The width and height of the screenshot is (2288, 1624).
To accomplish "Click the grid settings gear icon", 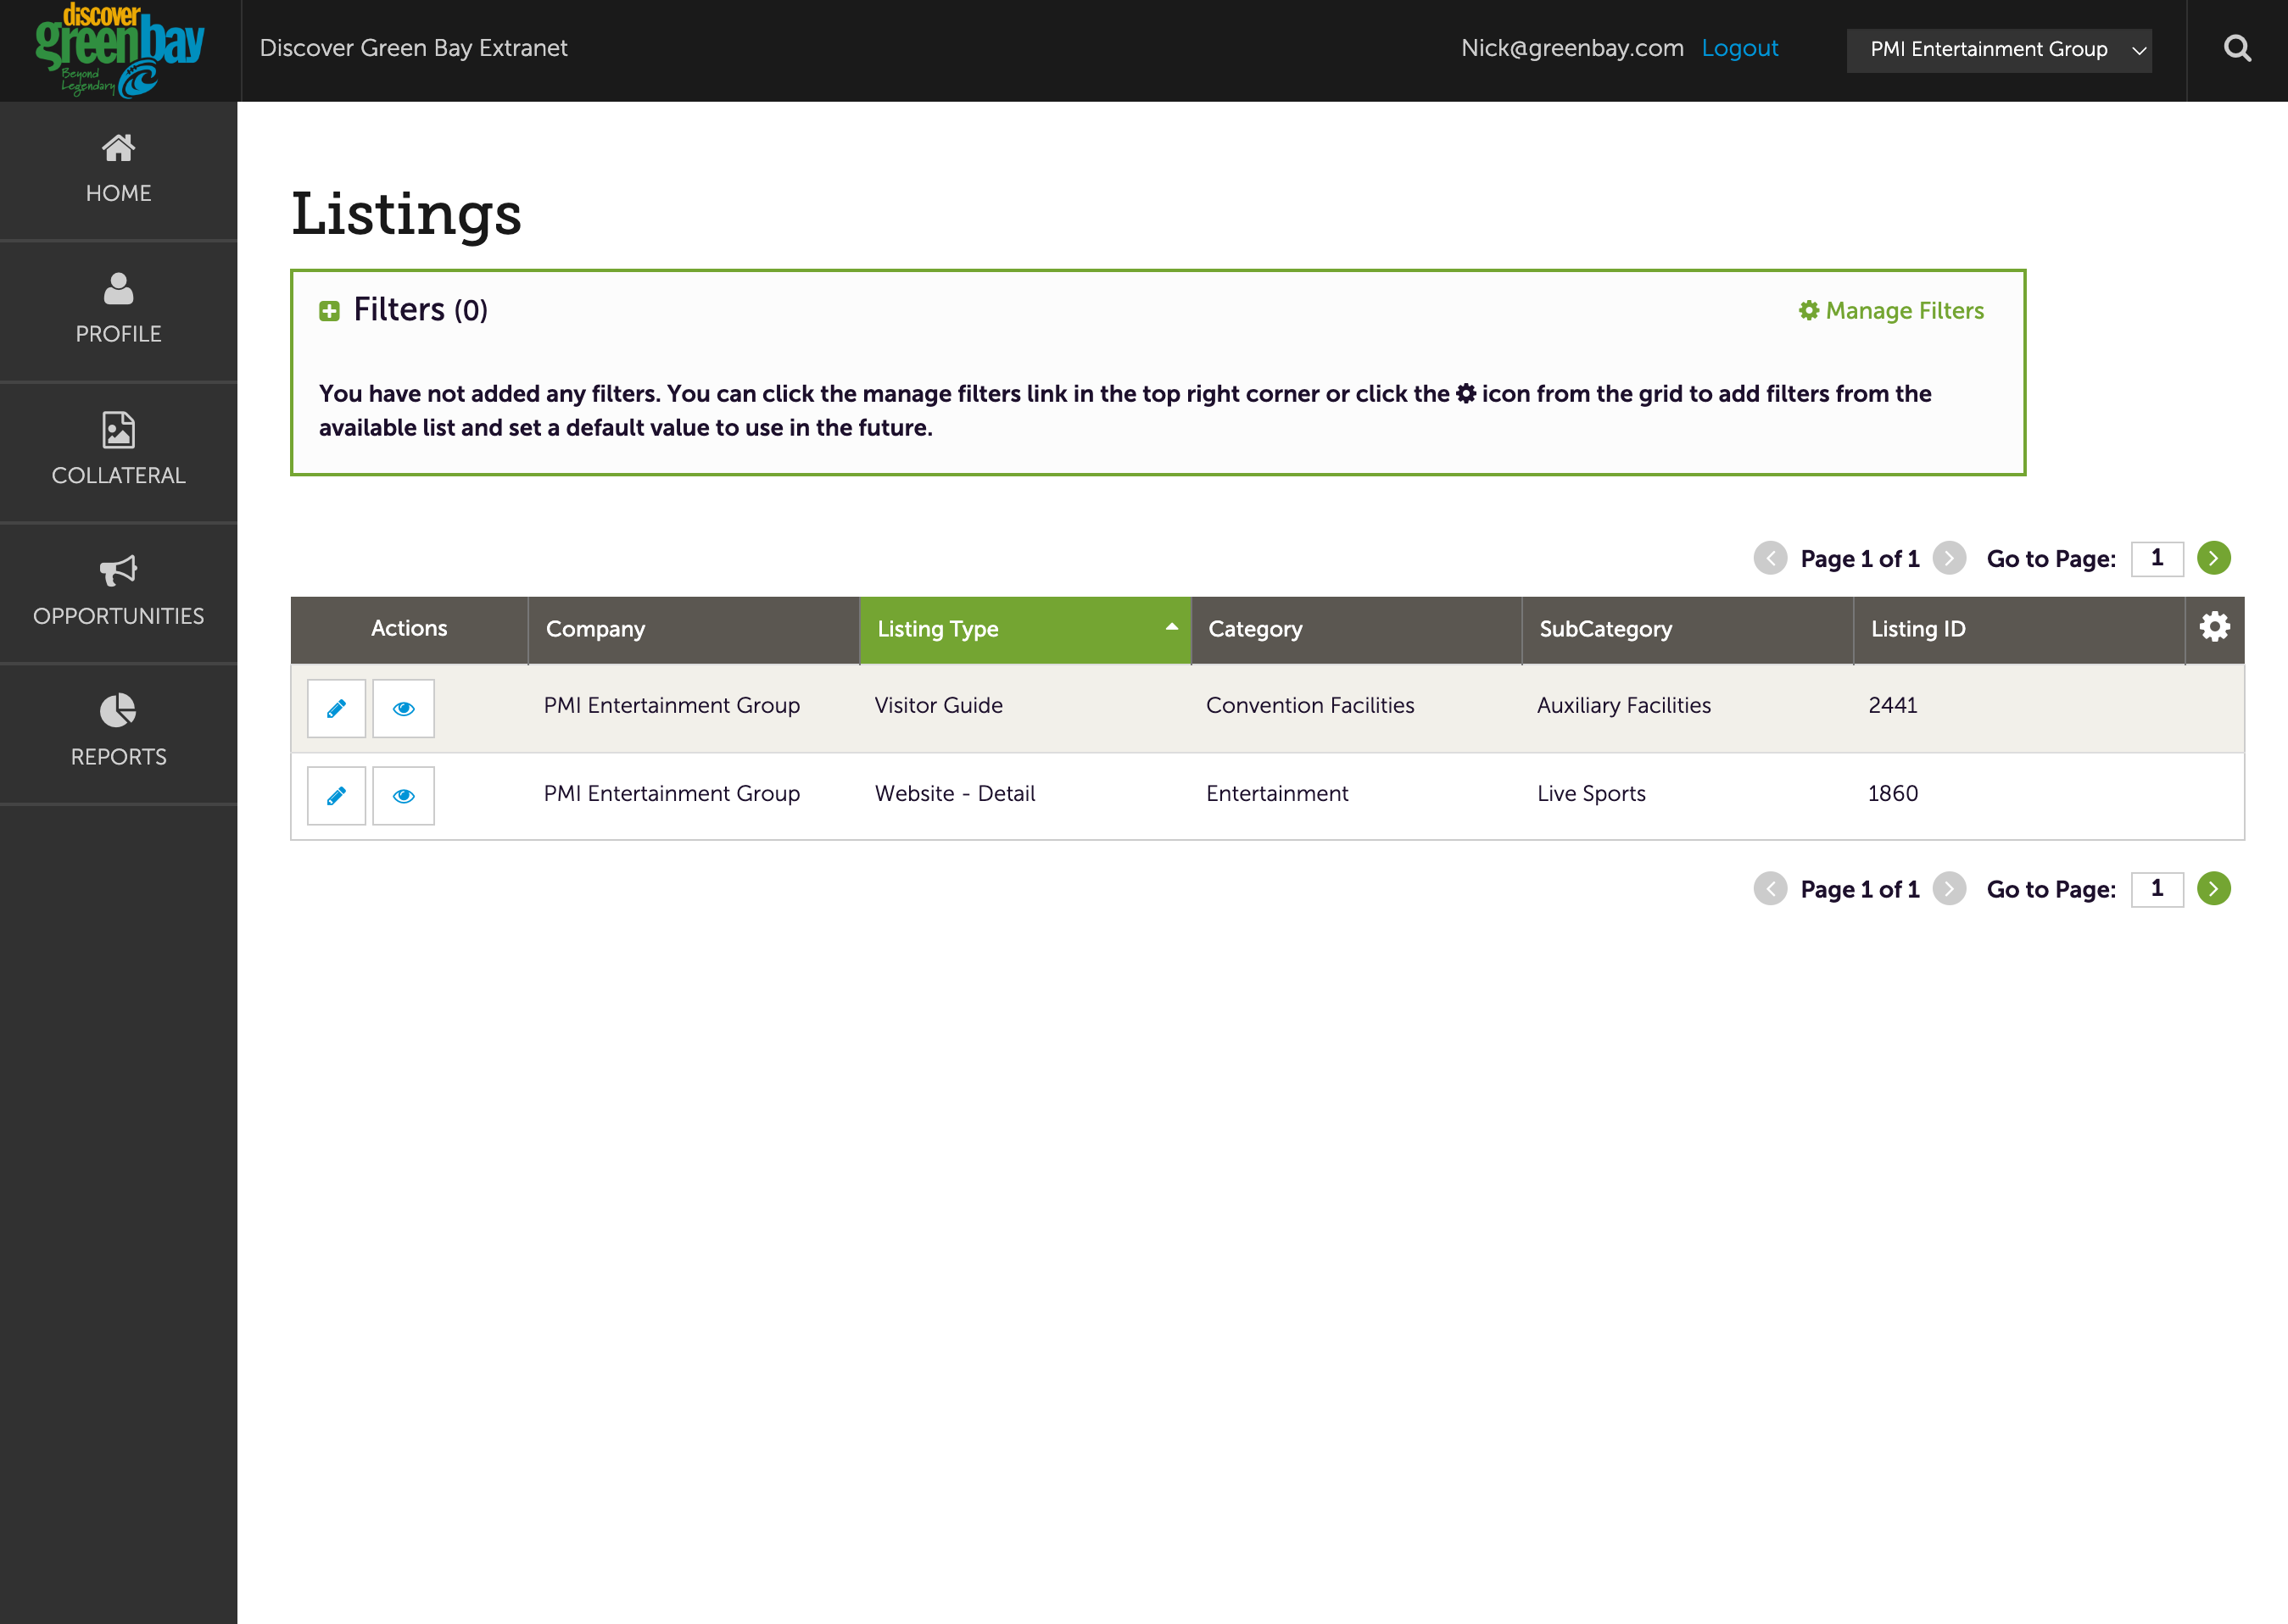I will click(2214, 627).
